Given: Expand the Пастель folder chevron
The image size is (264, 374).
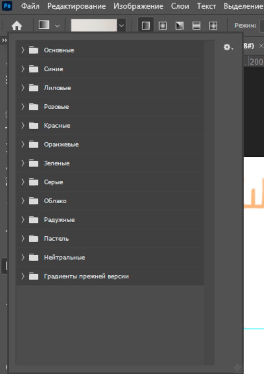Looking at the screenshot, I should coord(23,239).
